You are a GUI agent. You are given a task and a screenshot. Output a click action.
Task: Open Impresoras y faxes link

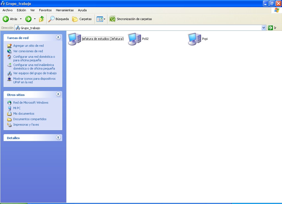(x=26, y=125)
